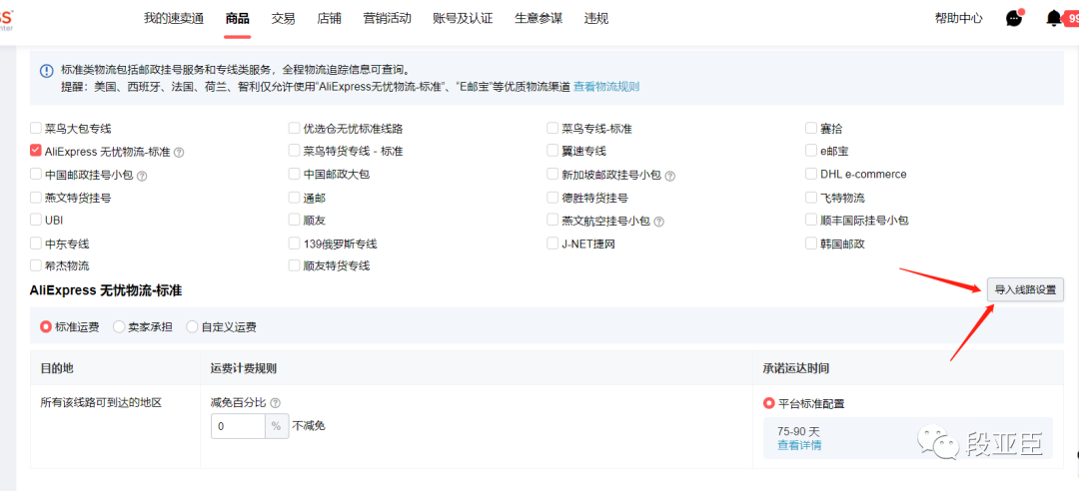
Task: Check the 通邮 checkbox
Action: (295, 198)
